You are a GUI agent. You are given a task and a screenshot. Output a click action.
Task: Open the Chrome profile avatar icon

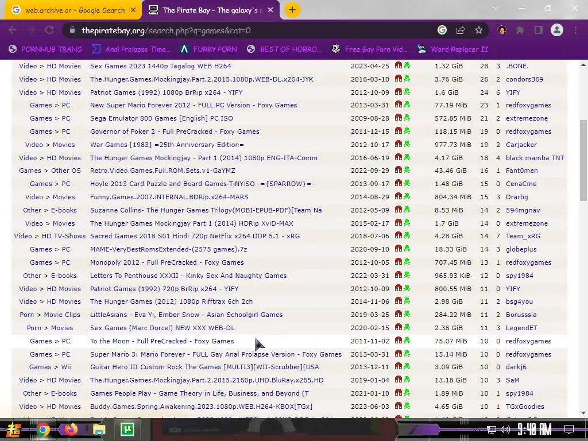click(557, 30)
